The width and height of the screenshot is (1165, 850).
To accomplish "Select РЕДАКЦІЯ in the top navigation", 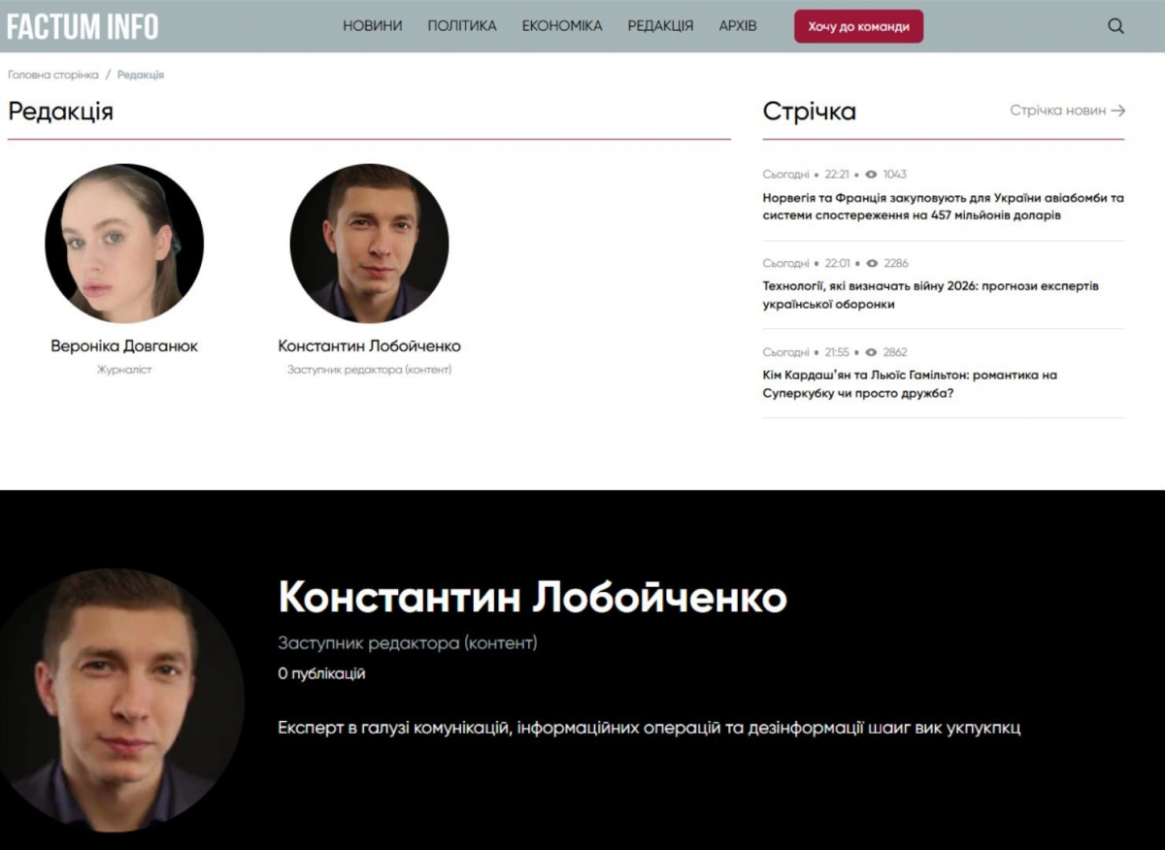I will click(660, 26).
